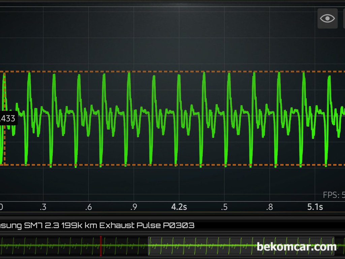Click the partially visible button beside the eye icon
This screenshot has width=345, height=259.
coord(343,18)
